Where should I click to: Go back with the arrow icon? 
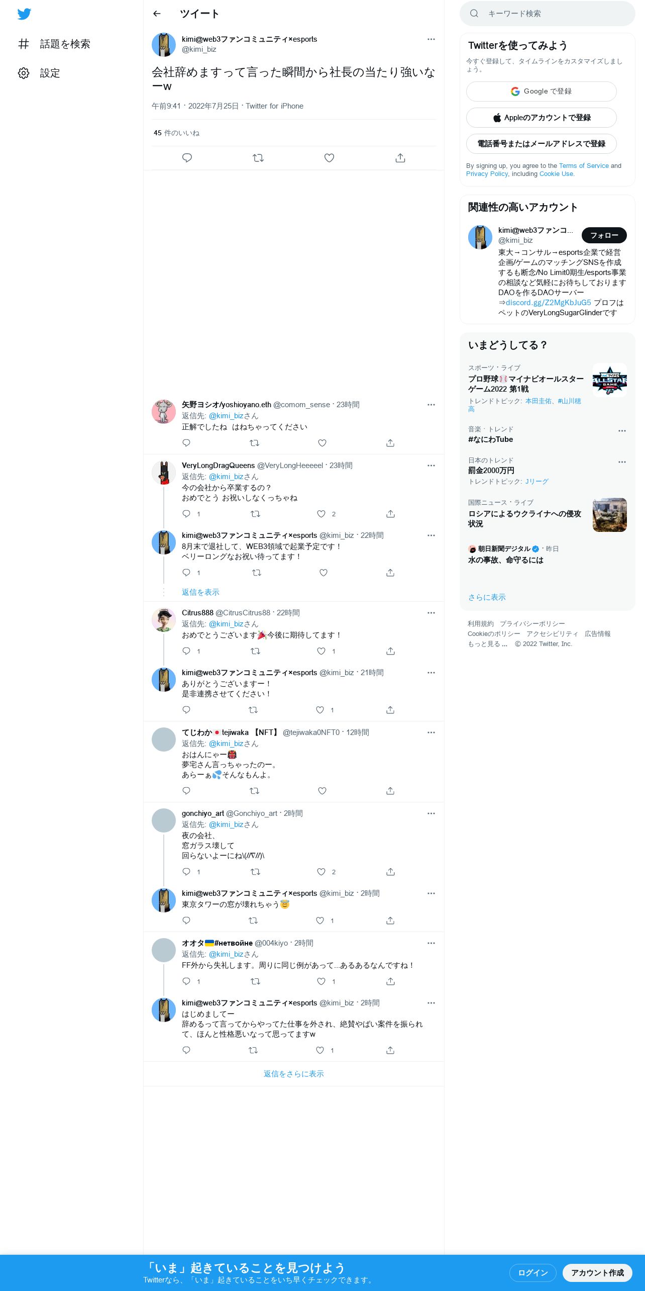(x=157, y=14)
